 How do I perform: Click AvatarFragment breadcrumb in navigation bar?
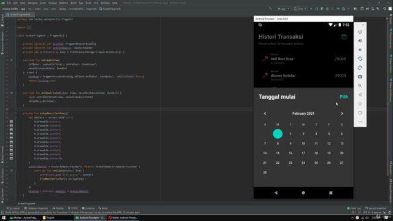(110, 9)
